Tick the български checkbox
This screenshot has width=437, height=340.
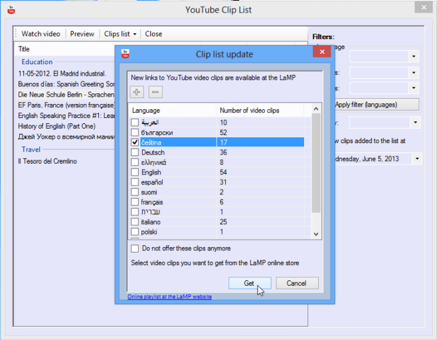135,133
